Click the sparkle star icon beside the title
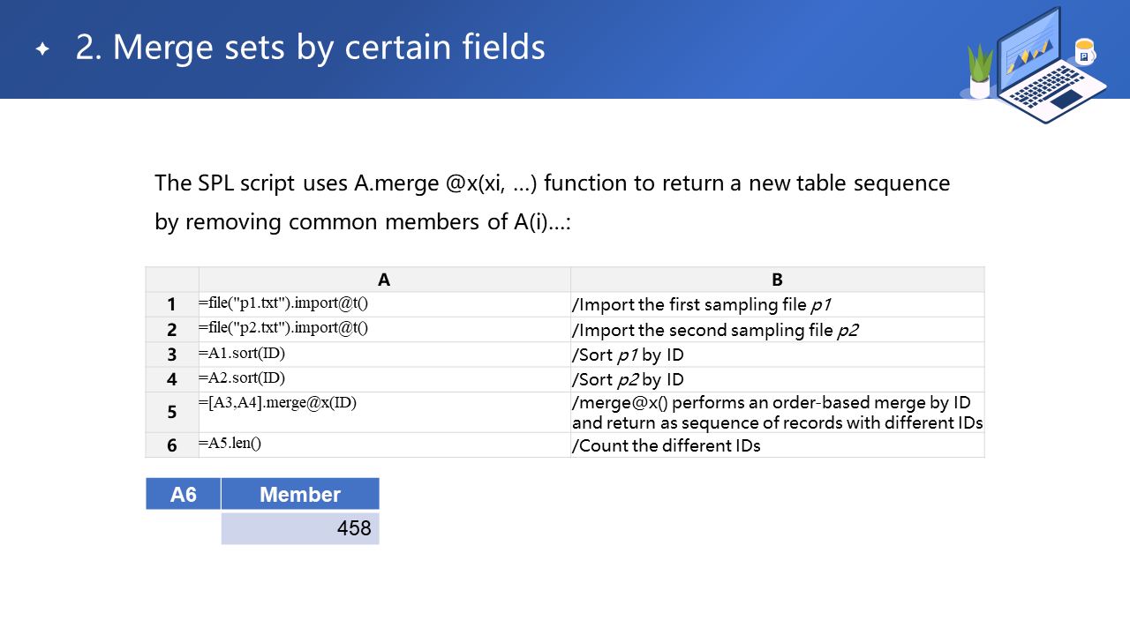The height and width of the screenshot is (635, 1130). (42, 49)
